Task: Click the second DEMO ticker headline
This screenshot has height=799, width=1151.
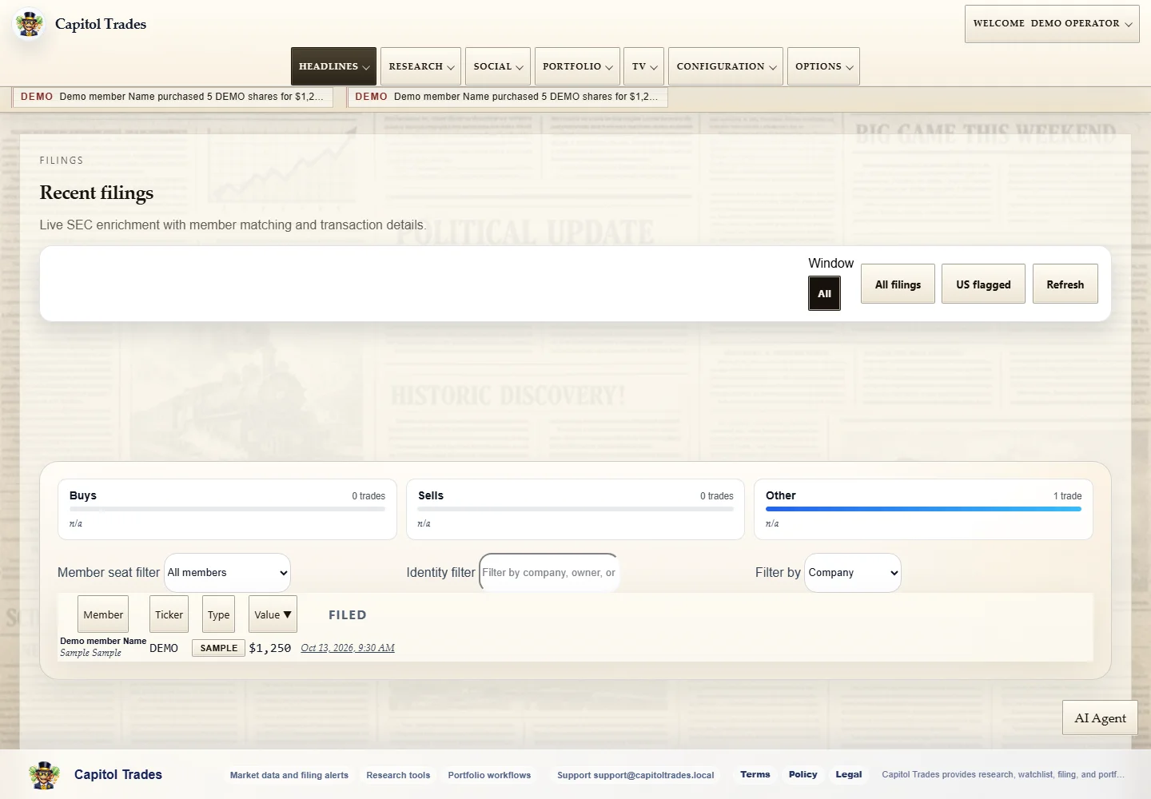Action: pyautogui.click(x=508, y=97)
